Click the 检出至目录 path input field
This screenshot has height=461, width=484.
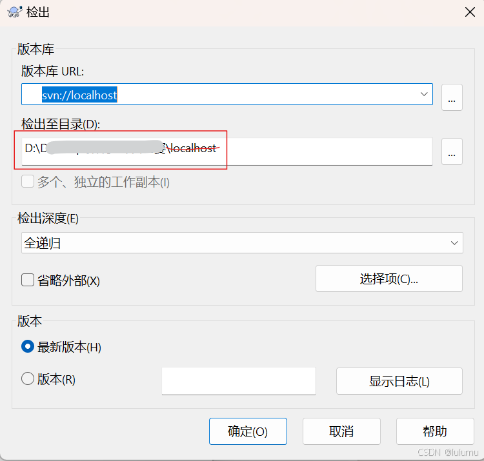click(227, 152)
